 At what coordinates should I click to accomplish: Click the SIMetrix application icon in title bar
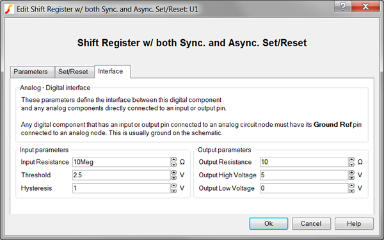(10, 9)
